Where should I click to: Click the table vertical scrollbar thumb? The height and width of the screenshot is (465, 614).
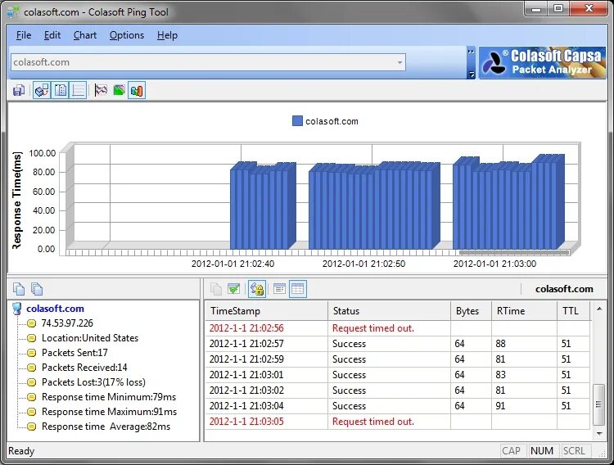(598, 404)
